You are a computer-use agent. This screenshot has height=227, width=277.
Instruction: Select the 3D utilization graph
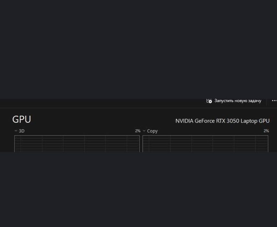[77, 144]
